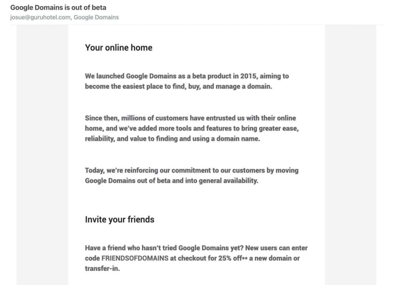Select the FRIENDSOFDOMAINS promo code text
The width and height of the screenshot is (393, 285).
(135, 258)
